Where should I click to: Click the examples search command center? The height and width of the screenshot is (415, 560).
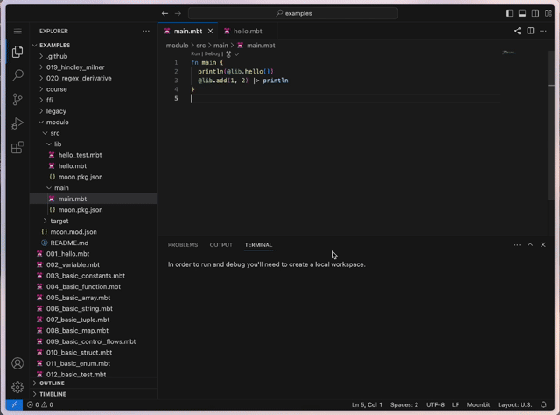click(x=293, y=13)
